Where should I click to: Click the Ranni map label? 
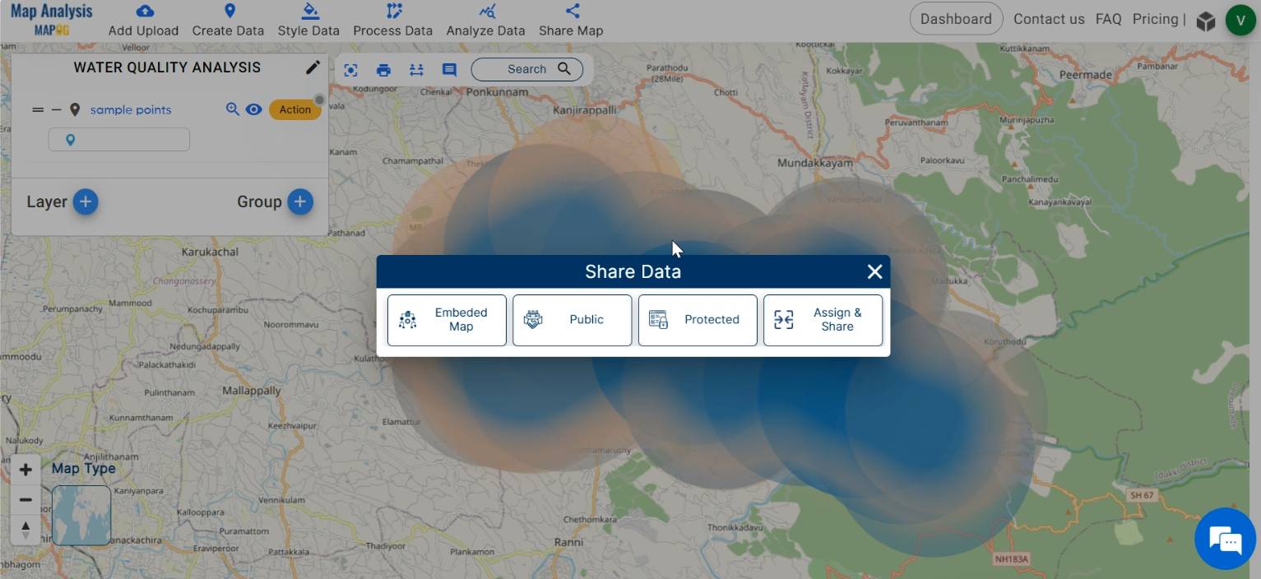[x=569, y=542]
